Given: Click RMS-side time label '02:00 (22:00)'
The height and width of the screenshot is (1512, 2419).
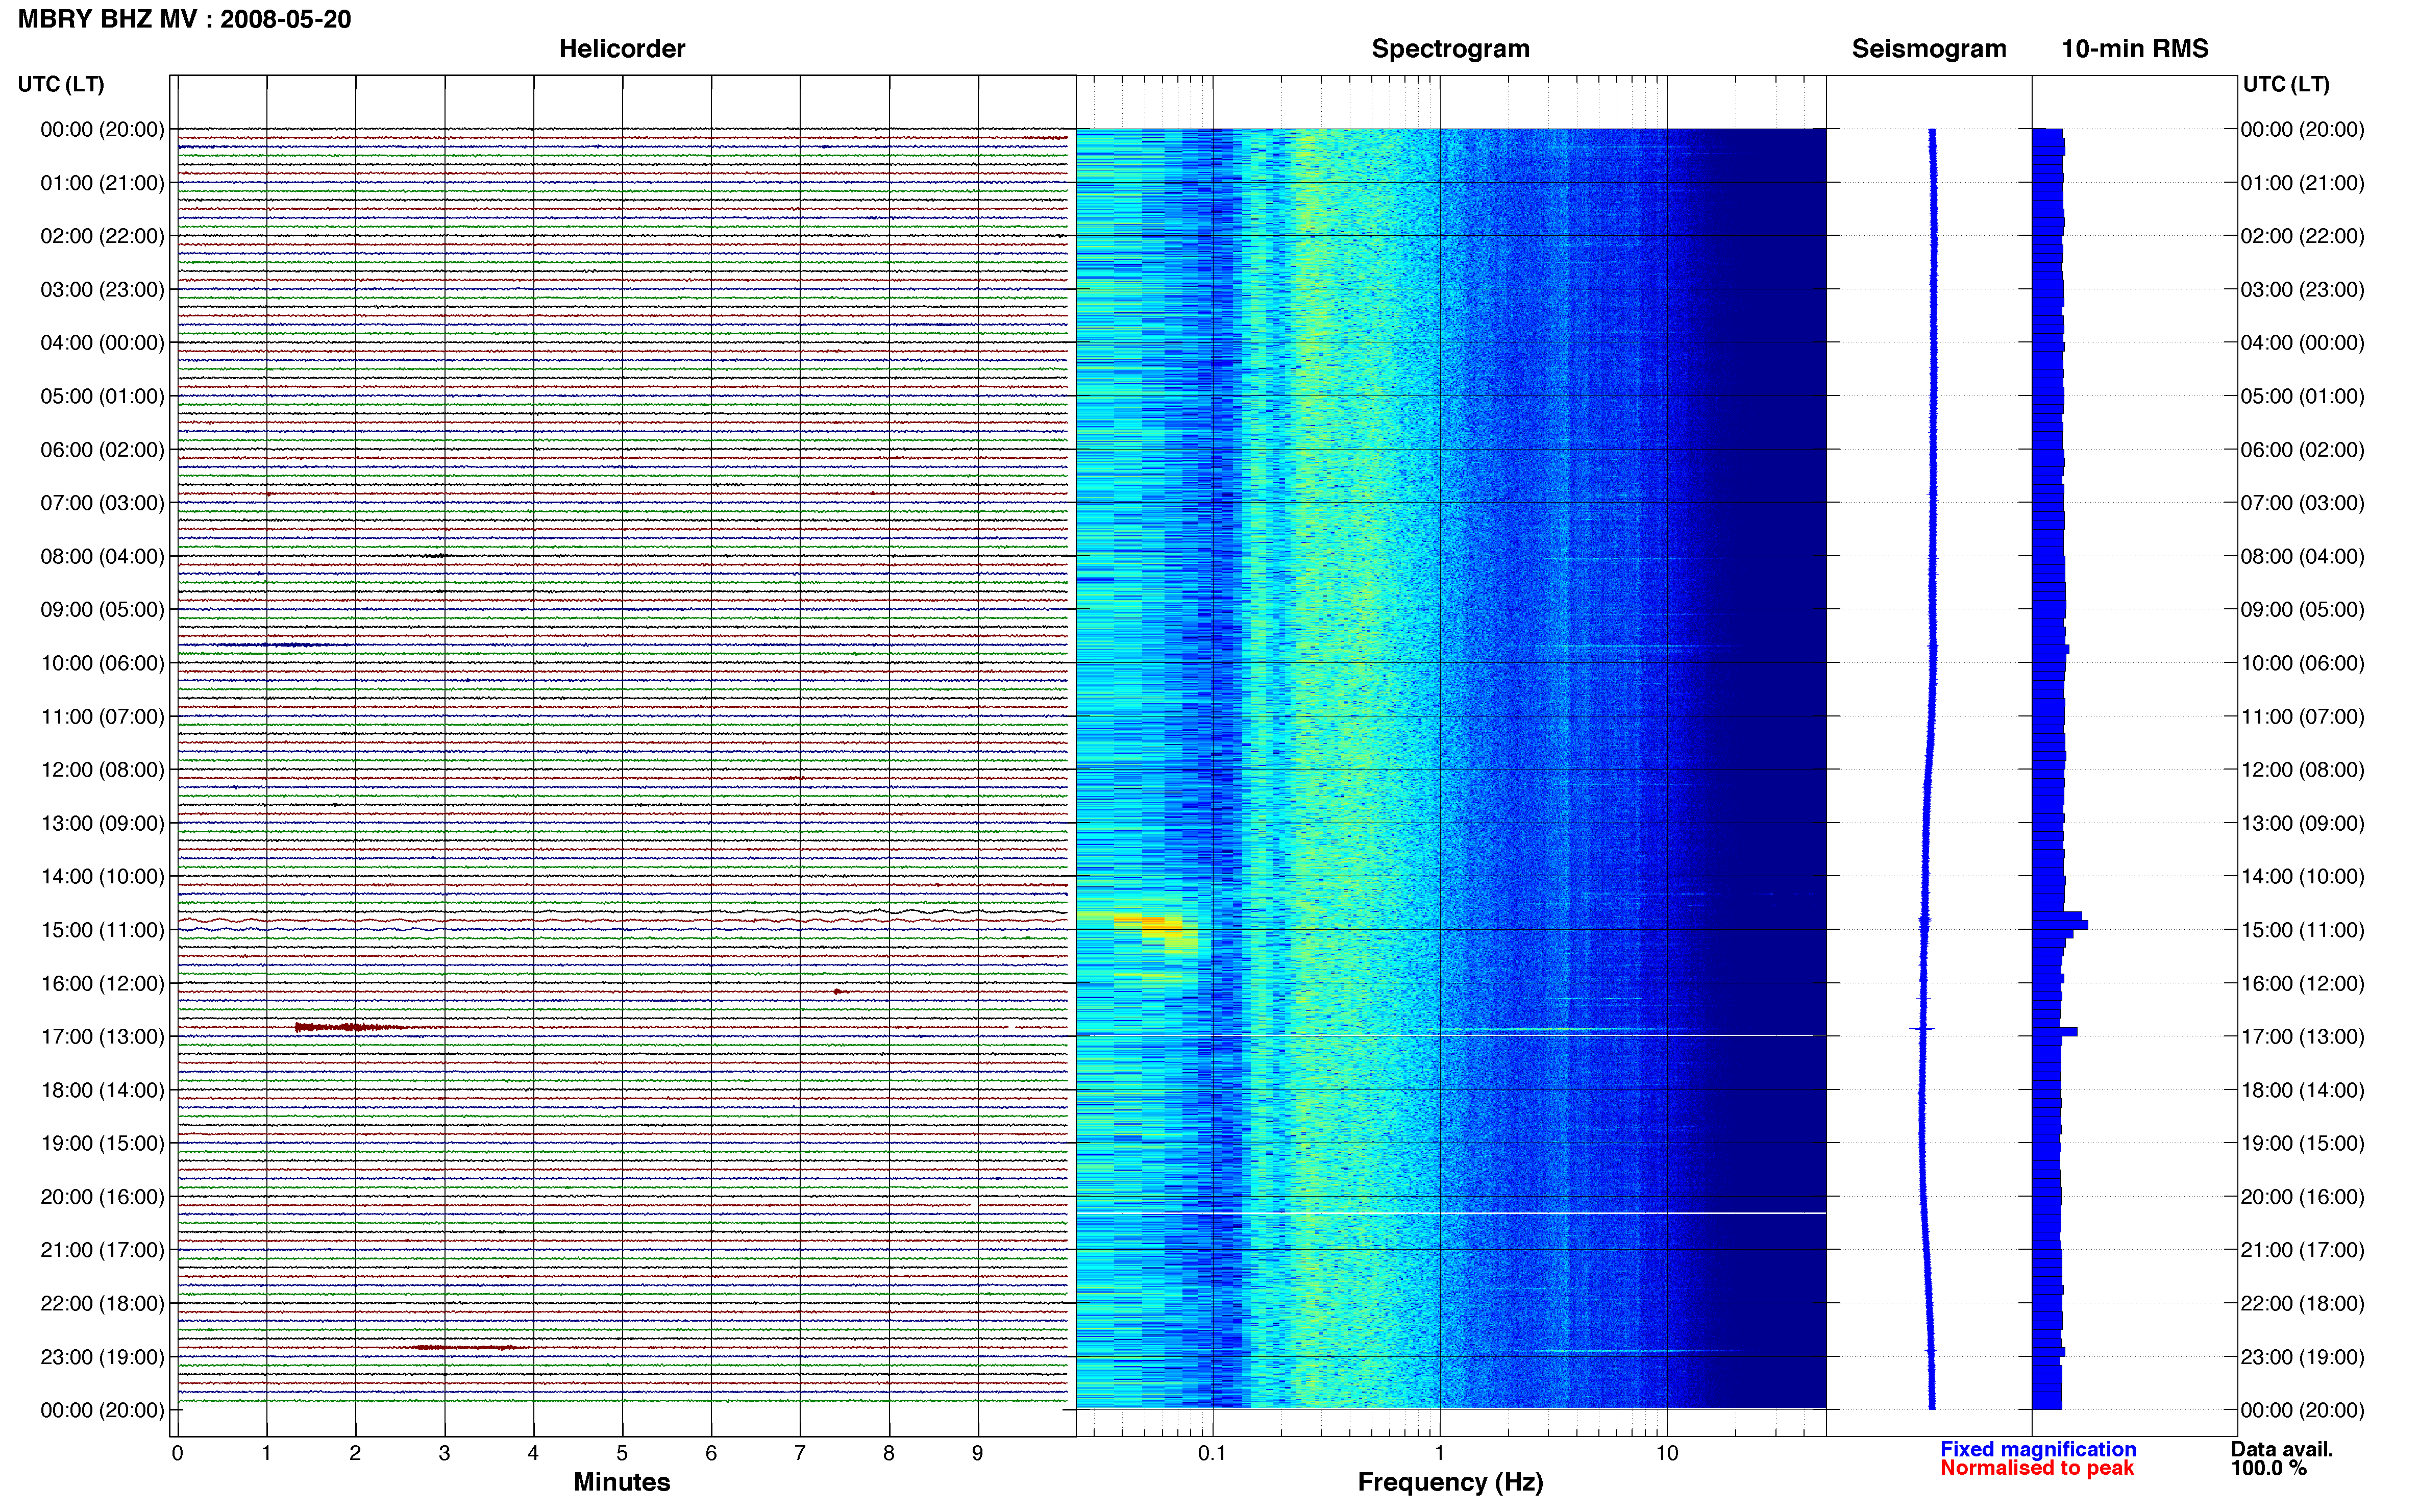Looking at the screenshot, I should (x=2302, y=236).
